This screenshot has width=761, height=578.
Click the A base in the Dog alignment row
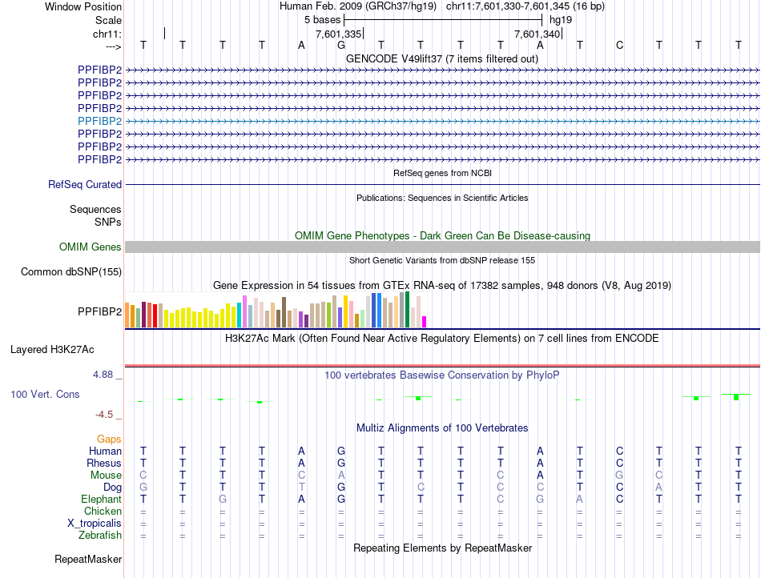(659, 488)
